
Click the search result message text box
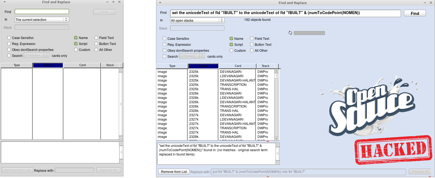point(216,154)
